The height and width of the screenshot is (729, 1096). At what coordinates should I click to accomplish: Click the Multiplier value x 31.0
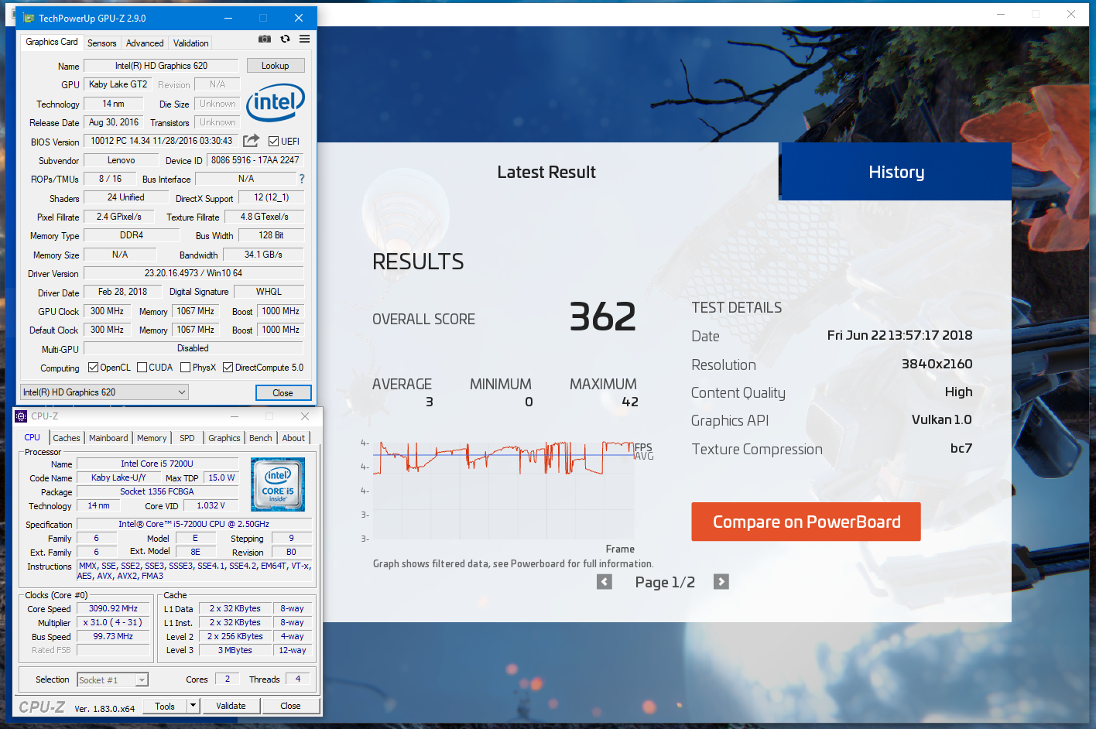[x=113, y=622]
